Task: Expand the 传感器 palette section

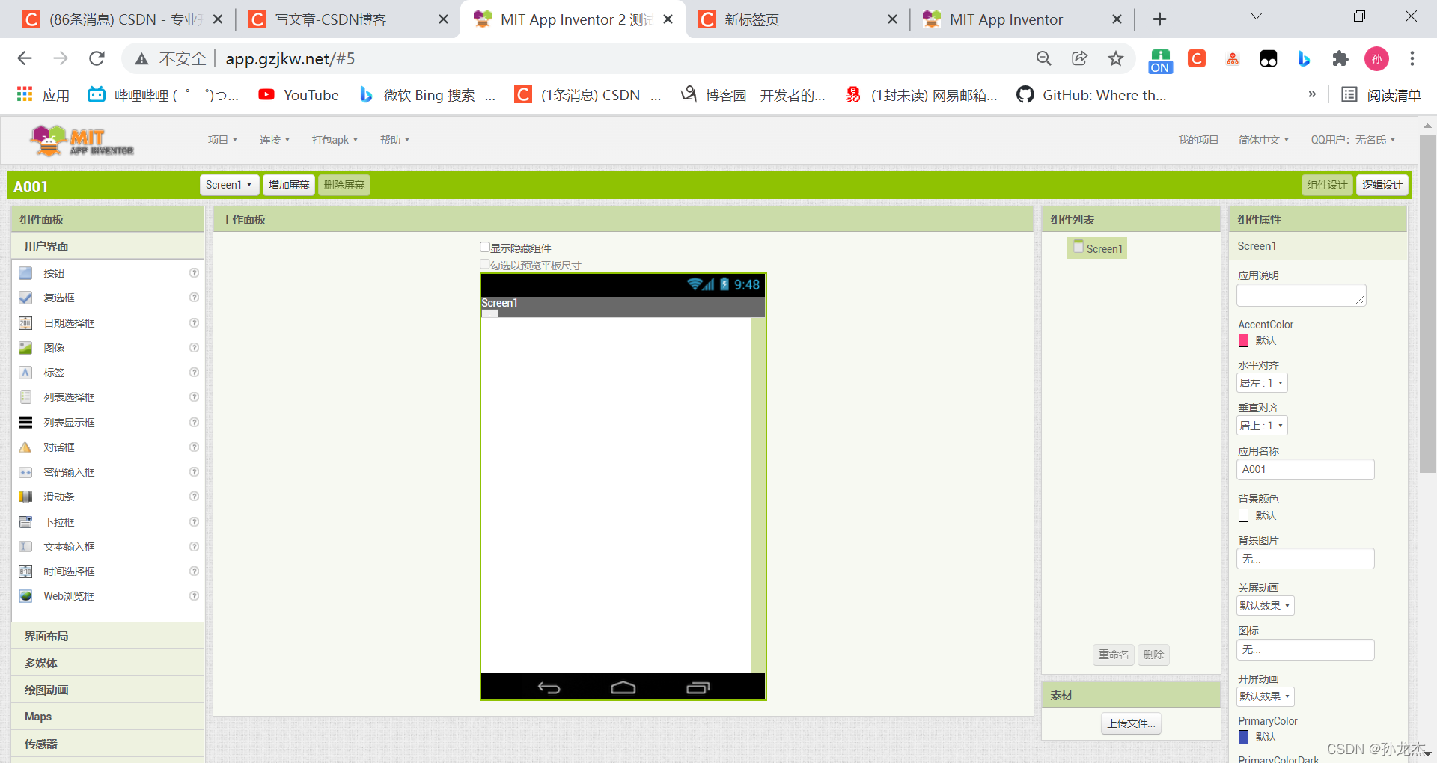Action: point(108,744)
